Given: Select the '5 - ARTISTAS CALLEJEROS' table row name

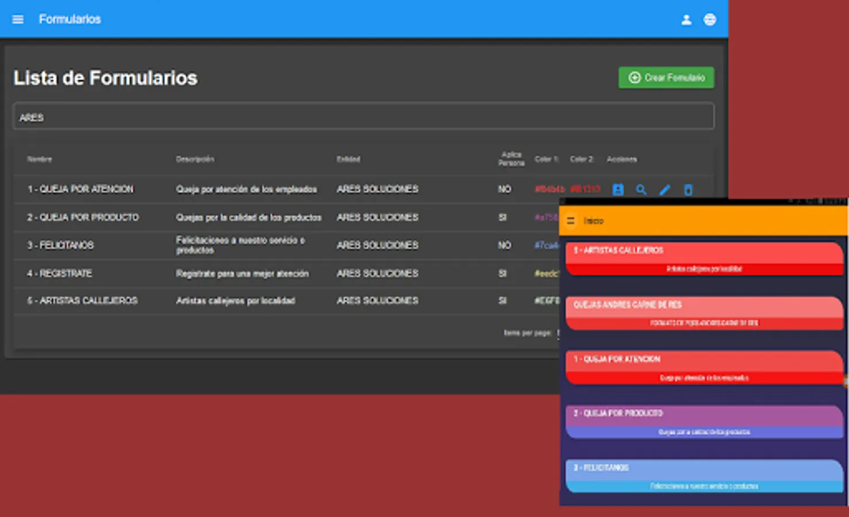Looking at the screenshot, I should click(82, 300).
